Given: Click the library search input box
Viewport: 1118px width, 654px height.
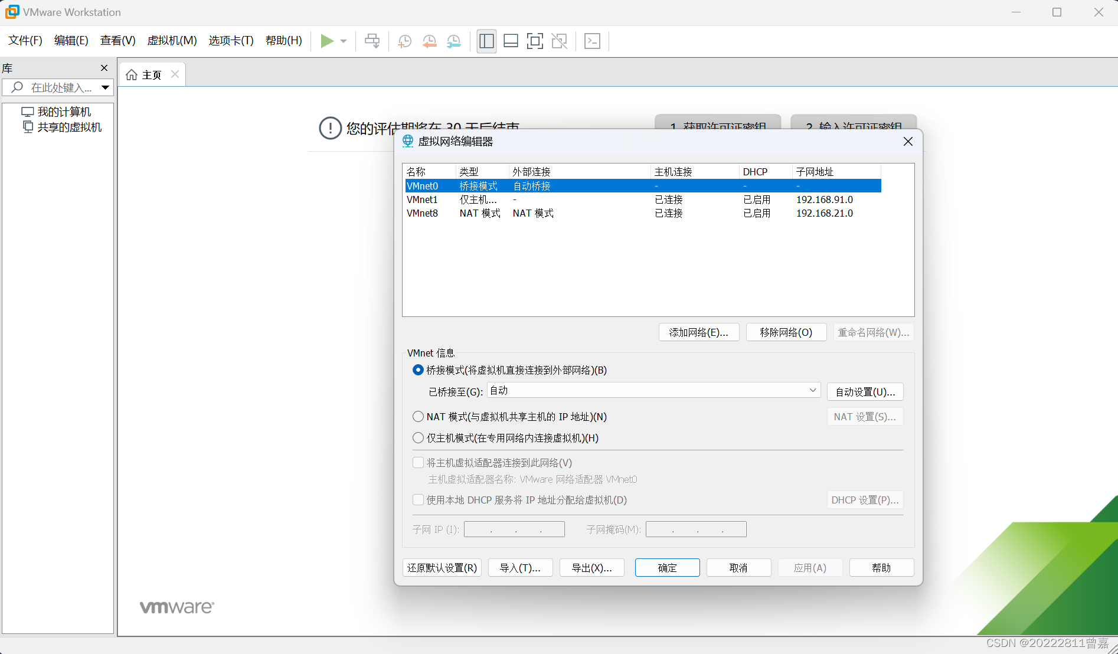Looking at the screenshot, I should tap(58, 87).
